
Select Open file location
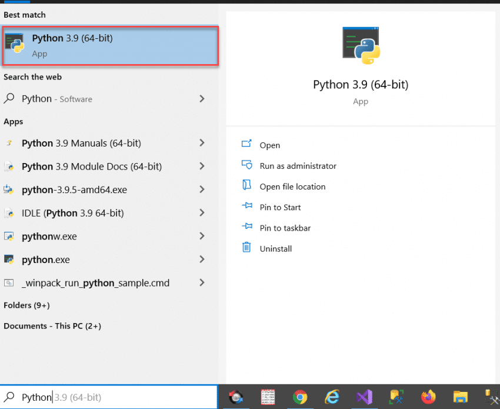pos(292,187)
